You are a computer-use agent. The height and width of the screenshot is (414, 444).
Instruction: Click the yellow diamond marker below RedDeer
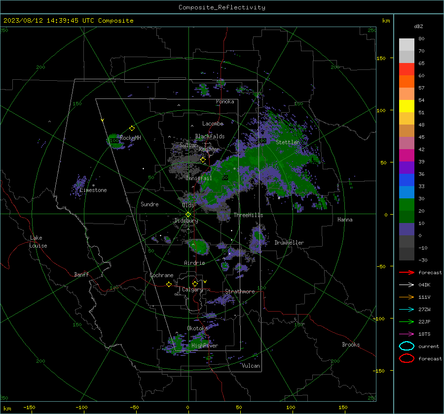pos(203,160)
